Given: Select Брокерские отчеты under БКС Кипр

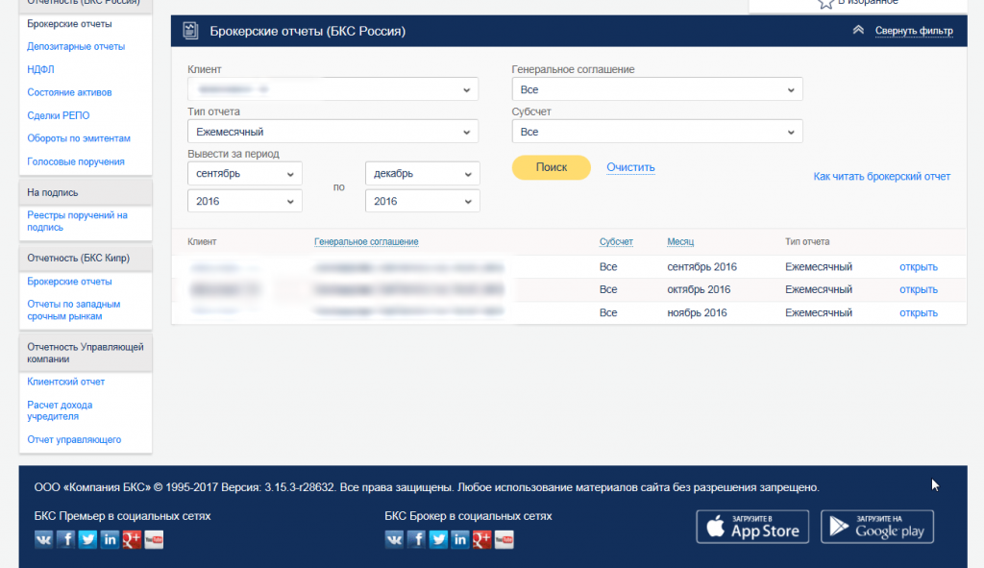Looking at the screenshot, I should click(69, 282).
